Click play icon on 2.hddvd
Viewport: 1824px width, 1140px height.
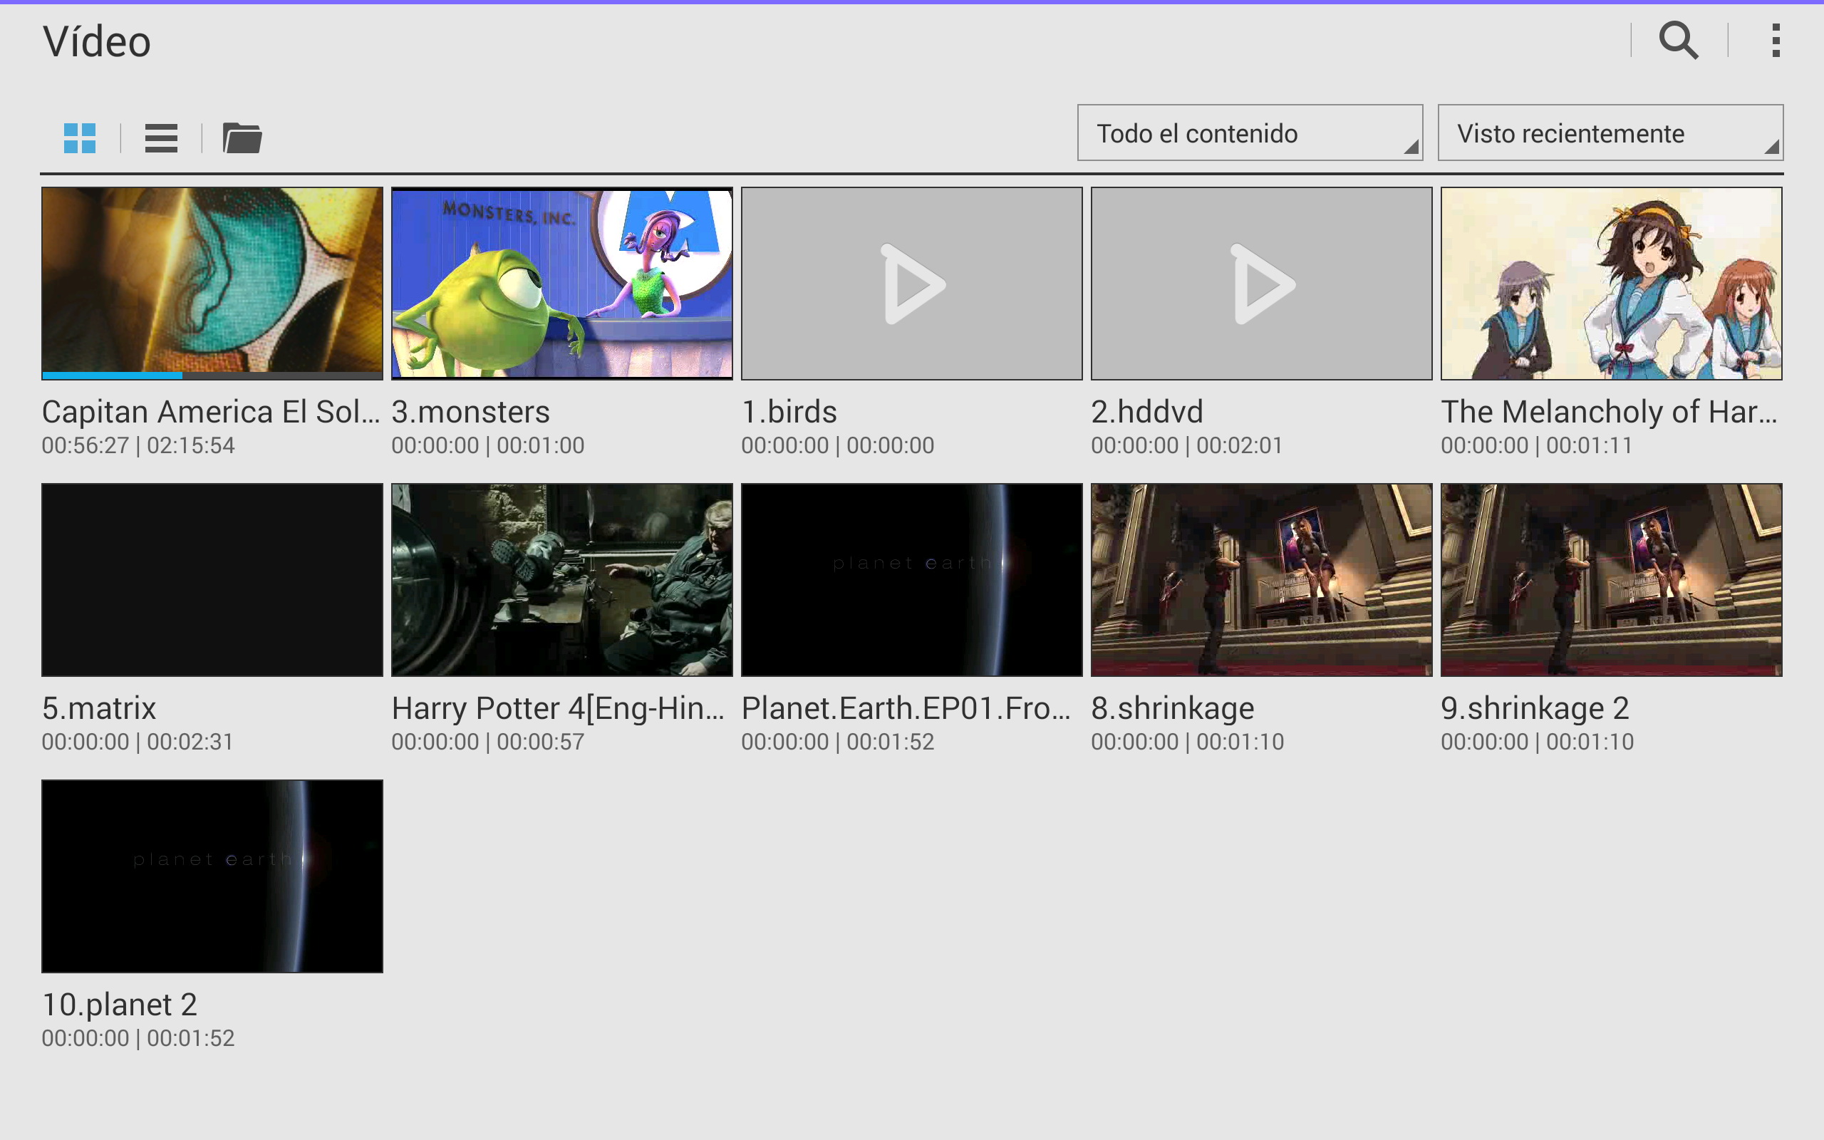click(x=1262, y=284)
